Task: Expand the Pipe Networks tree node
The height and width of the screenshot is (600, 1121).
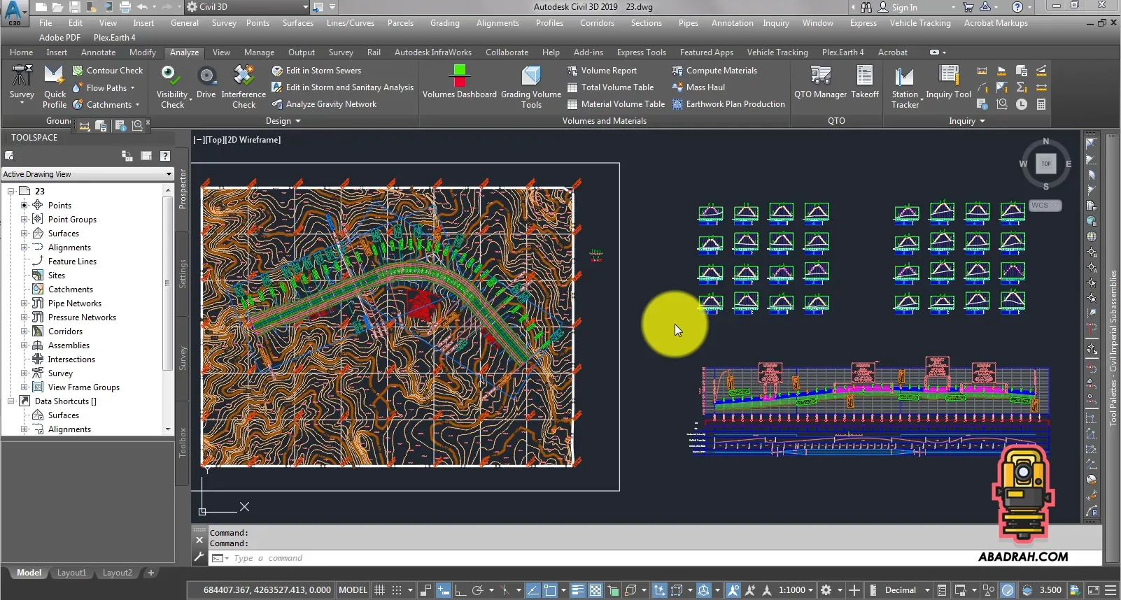Action: click(x=24, y=303)
